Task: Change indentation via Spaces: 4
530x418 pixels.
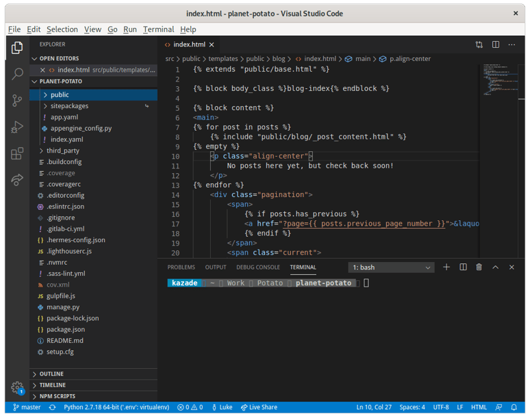Action: click(412, 407)
